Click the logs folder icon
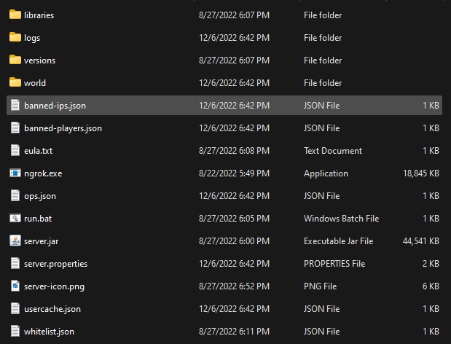 pos(15,37)
